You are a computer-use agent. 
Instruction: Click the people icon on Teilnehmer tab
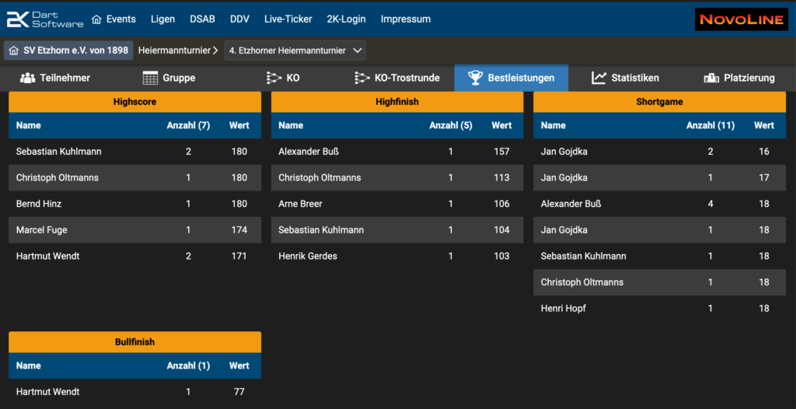click(28, 78)
